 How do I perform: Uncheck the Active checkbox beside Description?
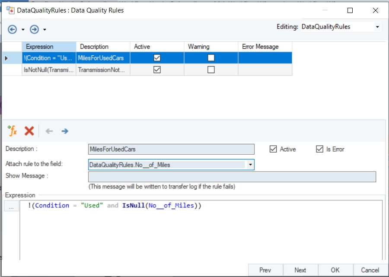[273, 149]
